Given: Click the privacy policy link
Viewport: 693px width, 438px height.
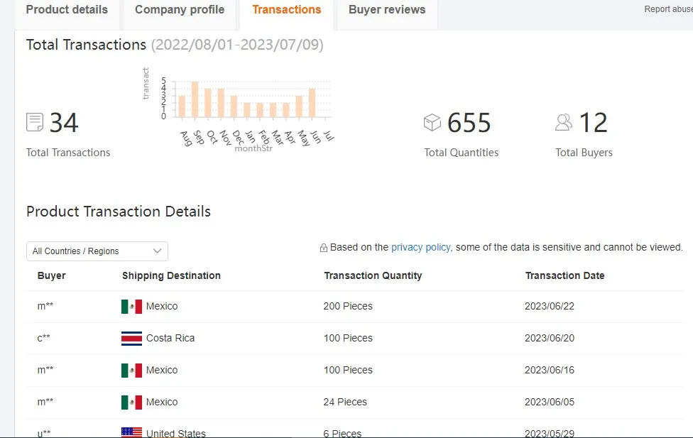Looking at the screenshot, I should (x=421, y=248).
